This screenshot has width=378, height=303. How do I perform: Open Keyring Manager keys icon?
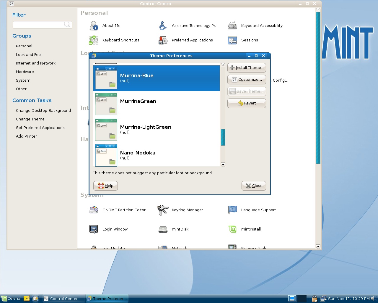[163, 210]
